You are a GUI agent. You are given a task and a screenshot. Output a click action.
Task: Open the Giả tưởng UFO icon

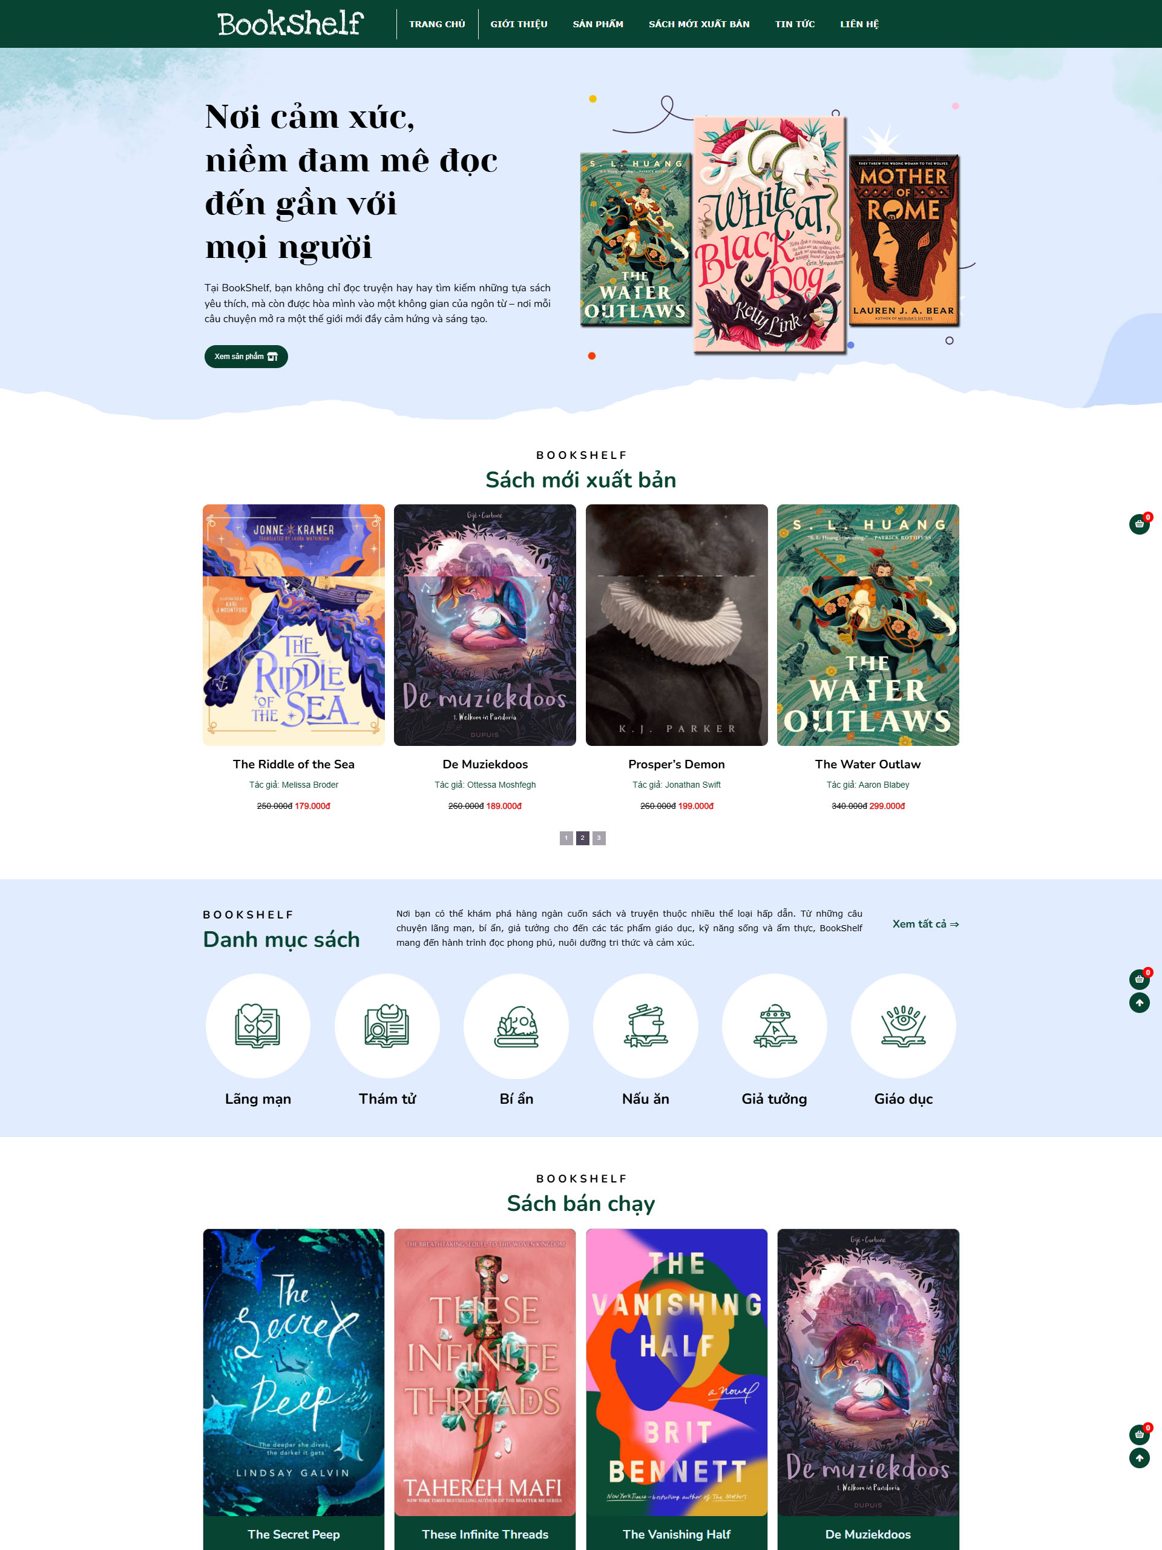(774, 1025)
